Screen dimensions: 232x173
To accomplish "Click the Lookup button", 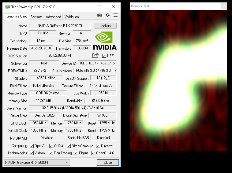I will click(105, 26).
